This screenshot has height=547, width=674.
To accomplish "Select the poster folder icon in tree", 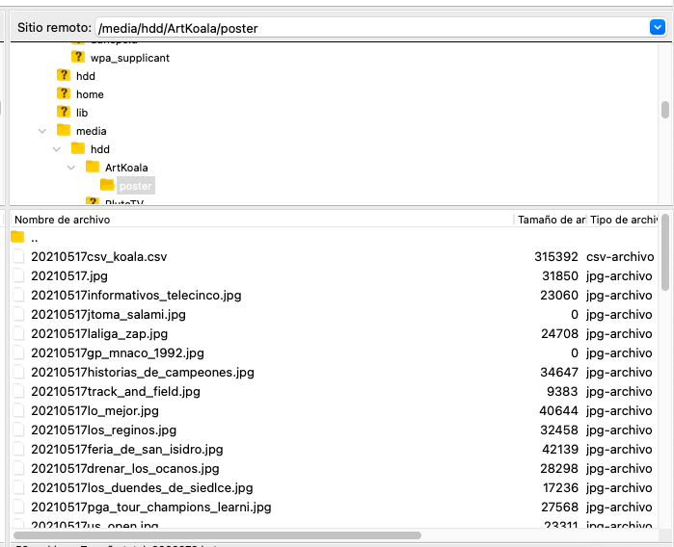I will click(107, 185).
